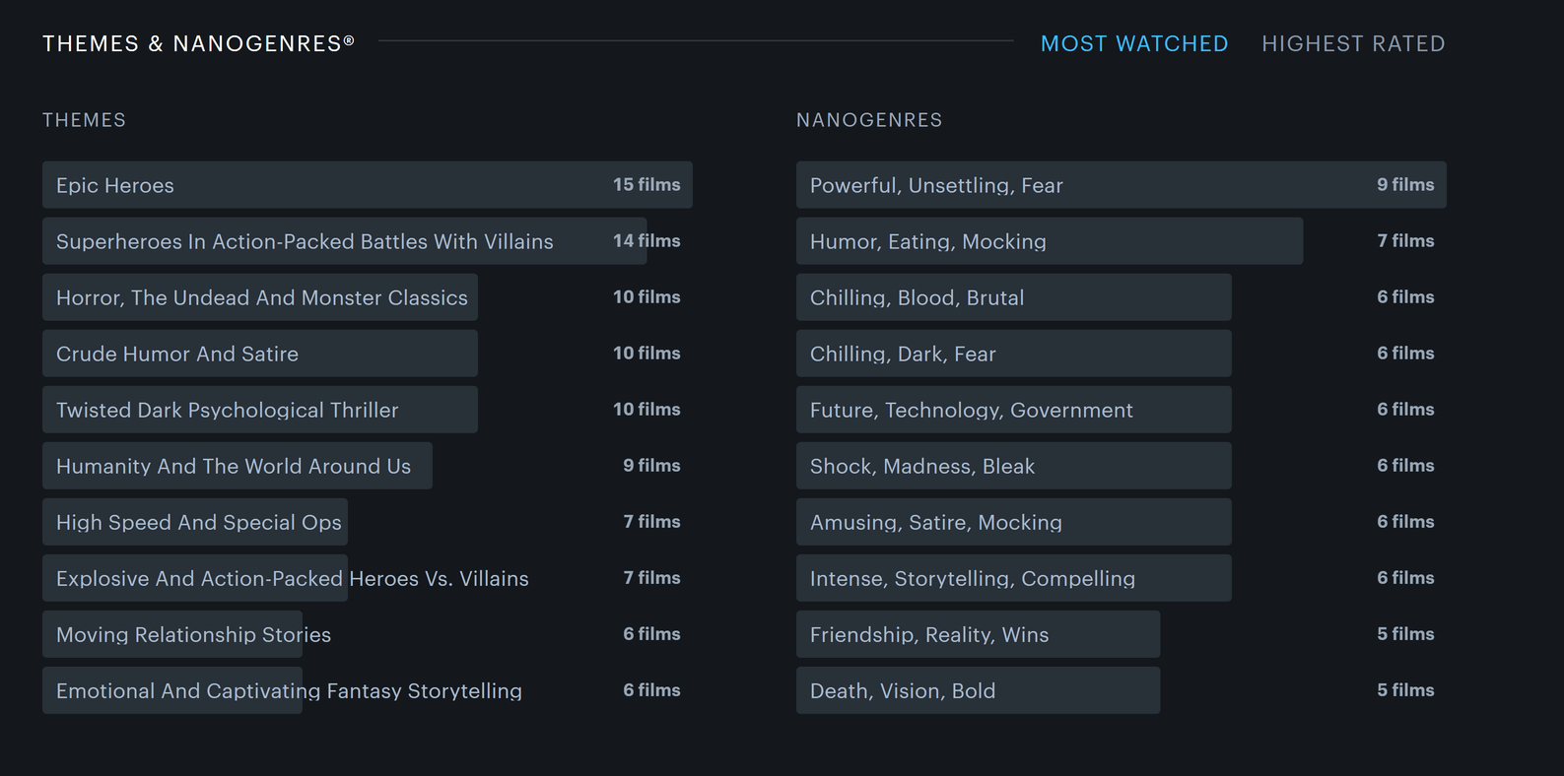The image size is (1564, 776).
Task: Switch to the Highest Rated tab
Action: pyautogui.click(x=1352, y=44)
